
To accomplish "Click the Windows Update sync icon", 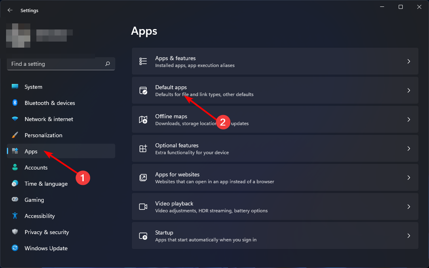I will (15, 248).
